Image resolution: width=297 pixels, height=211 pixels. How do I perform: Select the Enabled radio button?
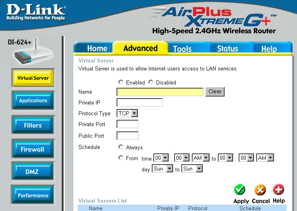pos(120,82)
